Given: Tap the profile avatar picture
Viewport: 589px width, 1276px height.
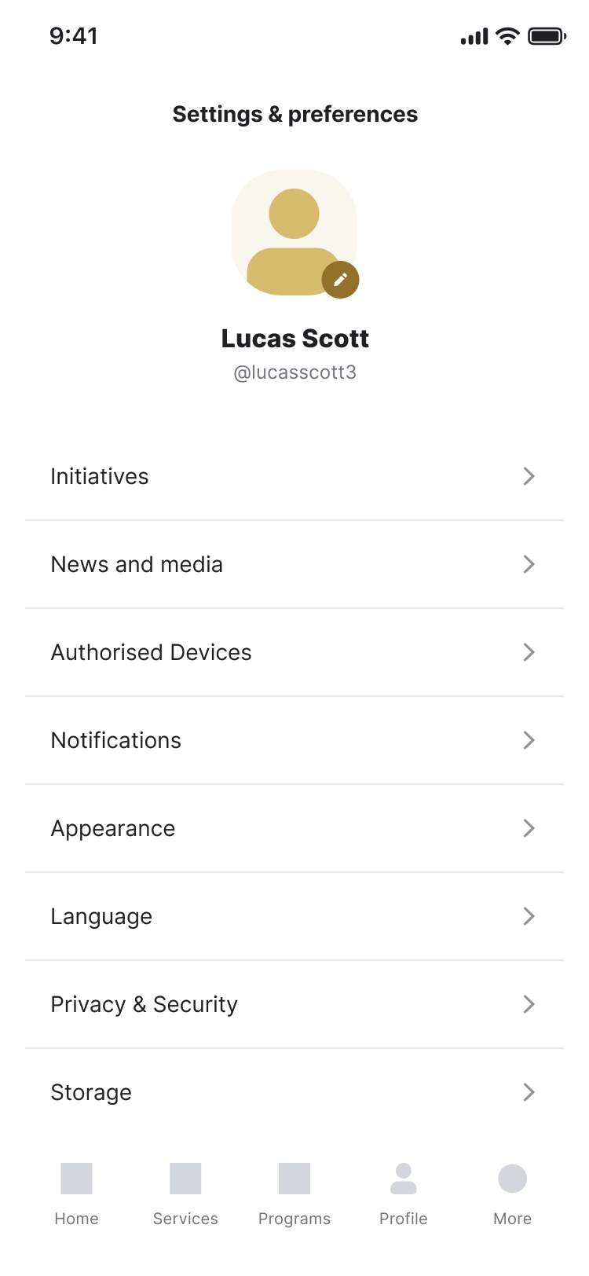Looking at the screenshot, I should point(294,233).
